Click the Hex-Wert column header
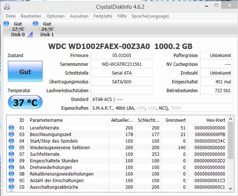This screenshot has height=196, width=238. tap(208, 120)
